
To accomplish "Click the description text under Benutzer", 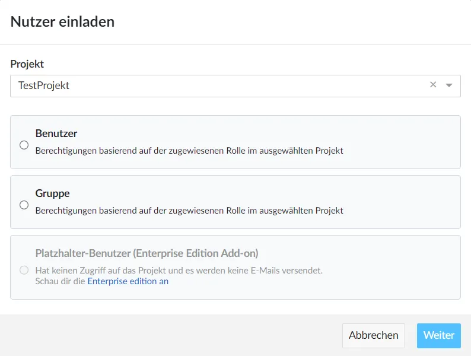I will point(189,151).
